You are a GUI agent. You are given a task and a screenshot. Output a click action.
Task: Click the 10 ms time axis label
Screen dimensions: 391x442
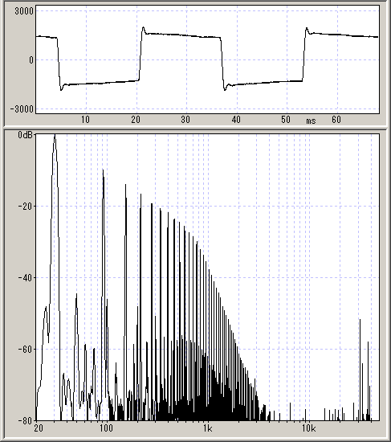(85, 120)
